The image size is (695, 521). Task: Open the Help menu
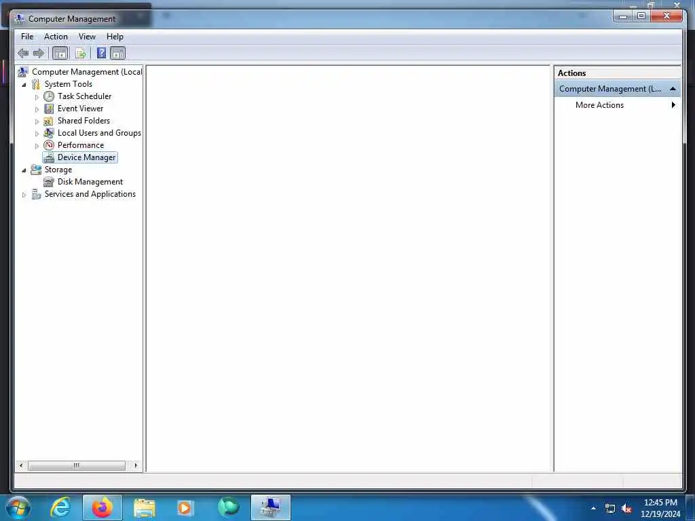point(115,37)
